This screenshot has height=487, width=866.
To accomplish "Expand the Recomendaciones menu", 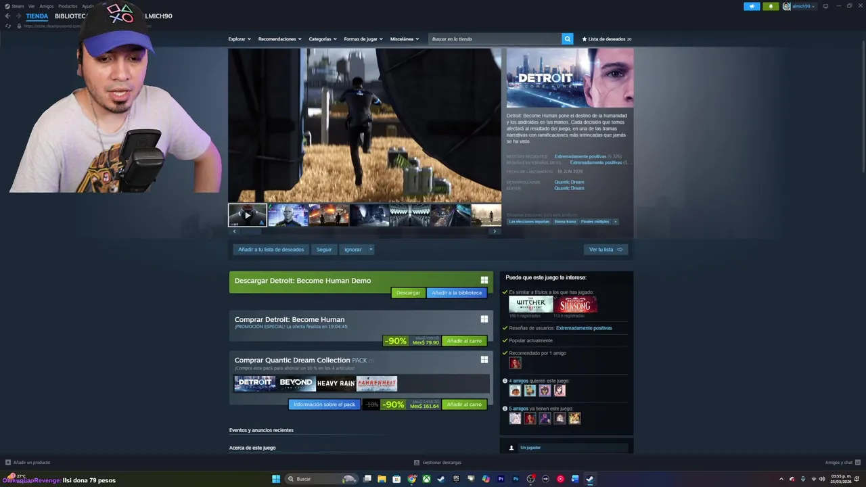I will point(280,39).
